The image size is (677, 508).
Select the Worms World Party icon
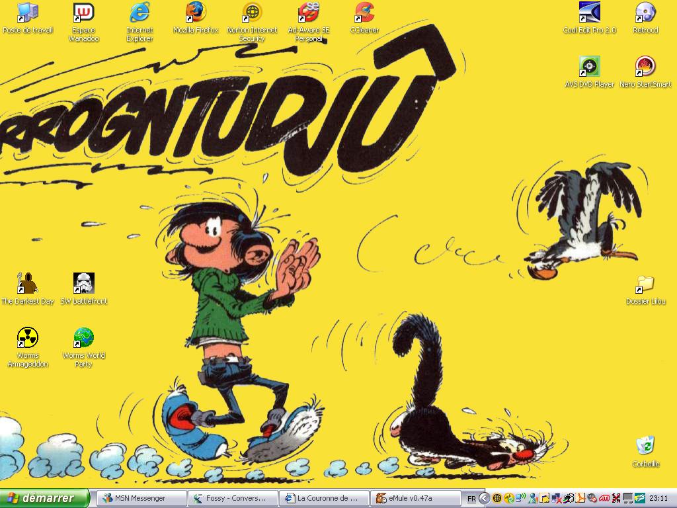83,347
